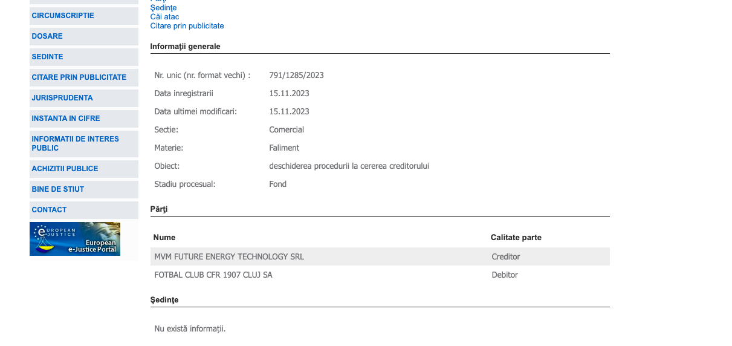
Task: Select the Sectie value Comercial
Action: 287,130
